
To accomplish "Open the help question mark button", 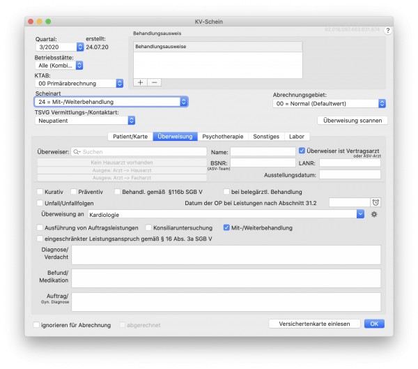I will tap(387, 31).
